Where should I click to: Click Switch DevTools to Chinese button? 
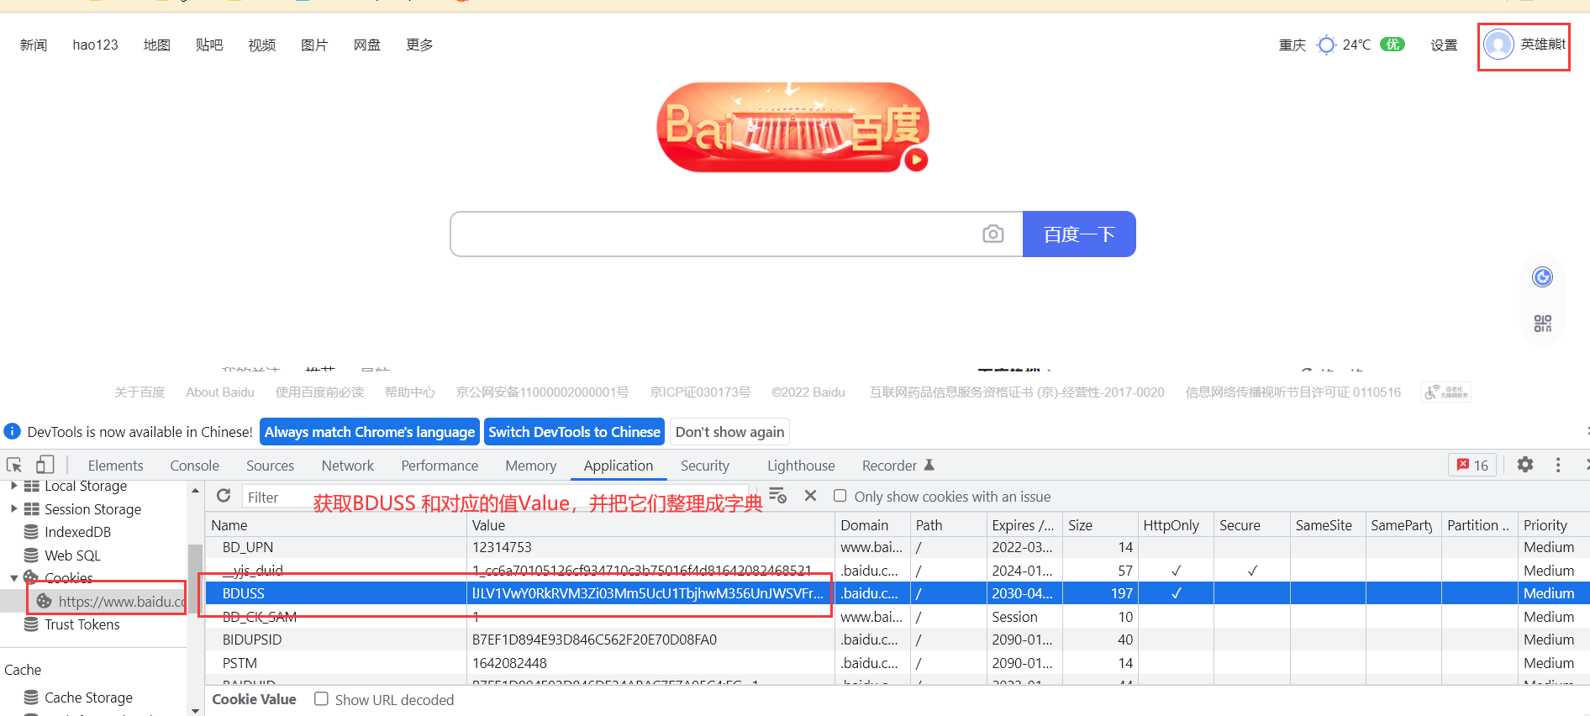coord(575,432)
